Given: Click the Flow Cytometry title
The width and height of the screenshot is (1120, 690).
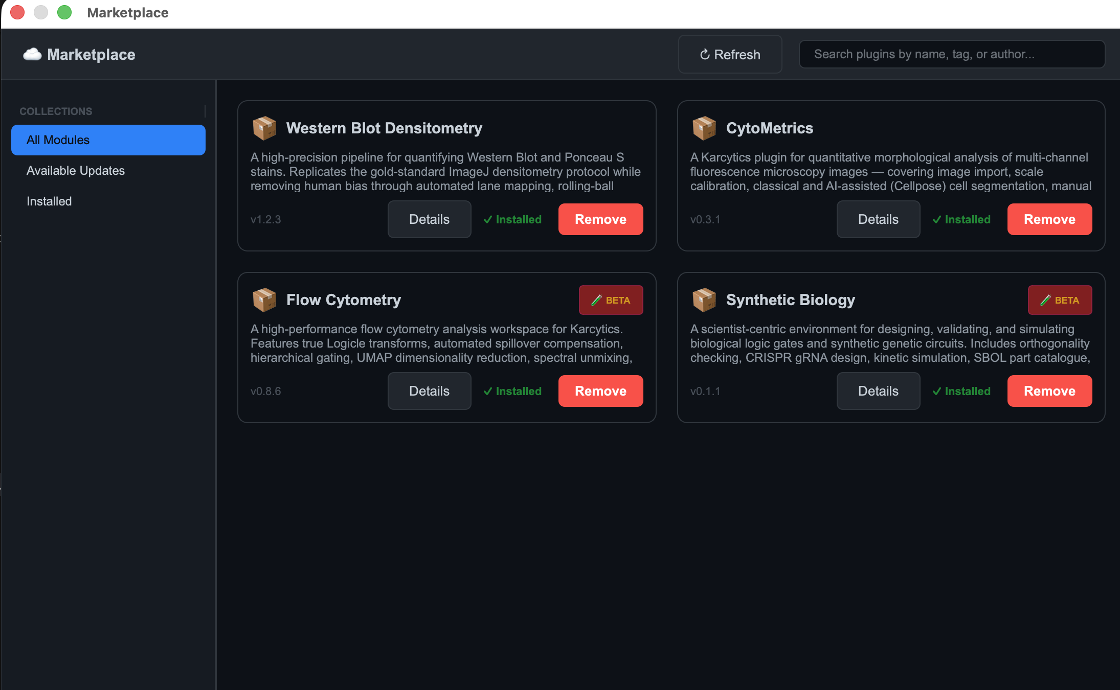Looking at the screenshot, I should [x=344, y=300].
